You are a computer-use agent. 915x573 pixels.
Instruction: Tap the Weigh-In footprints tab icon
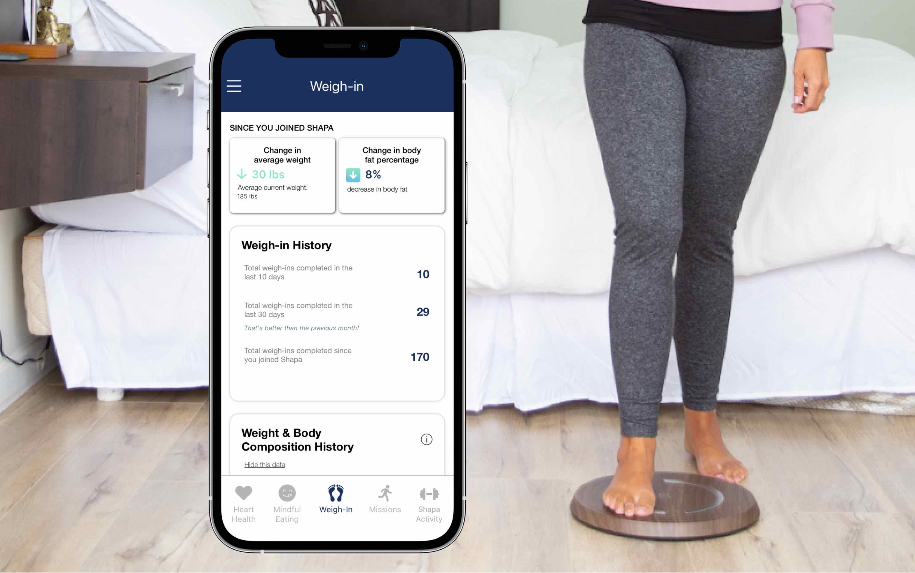coord(335,494)
